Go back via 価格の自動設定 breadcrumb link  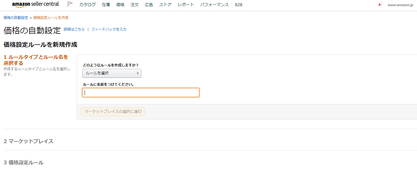click(16, 17)
